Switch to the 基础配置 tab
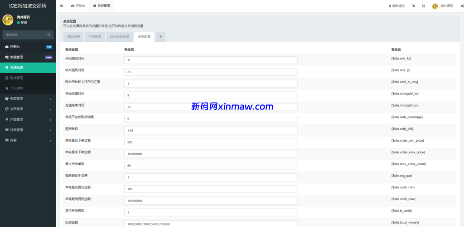 pyautogui.click(x=73, y=37)
